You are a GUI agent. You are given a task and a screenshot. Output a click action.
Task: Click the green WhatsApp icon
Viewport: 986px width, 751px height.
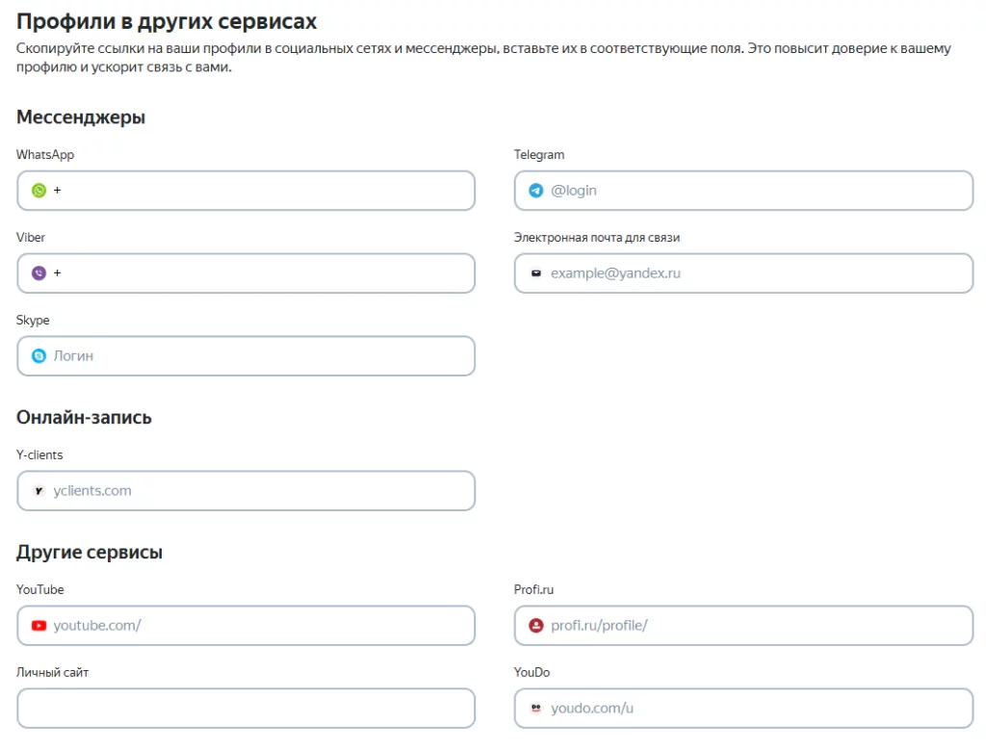[39, 191]
